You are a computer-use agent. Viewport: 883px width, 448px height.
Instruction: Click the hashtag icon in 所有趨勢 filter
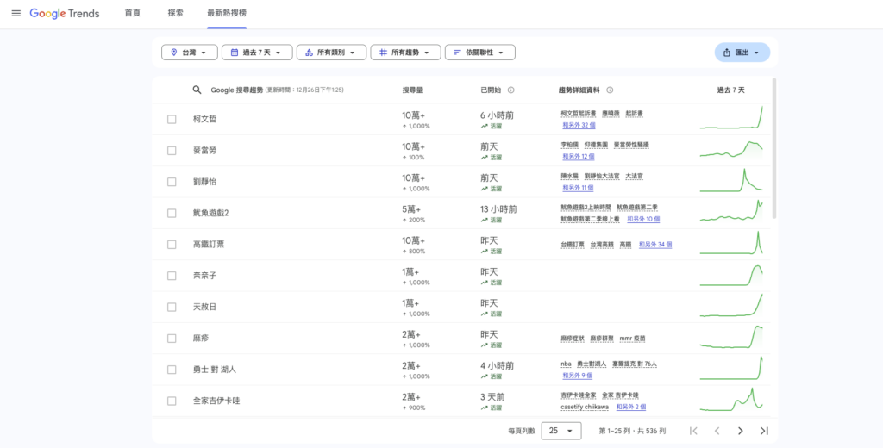(383, 53)
